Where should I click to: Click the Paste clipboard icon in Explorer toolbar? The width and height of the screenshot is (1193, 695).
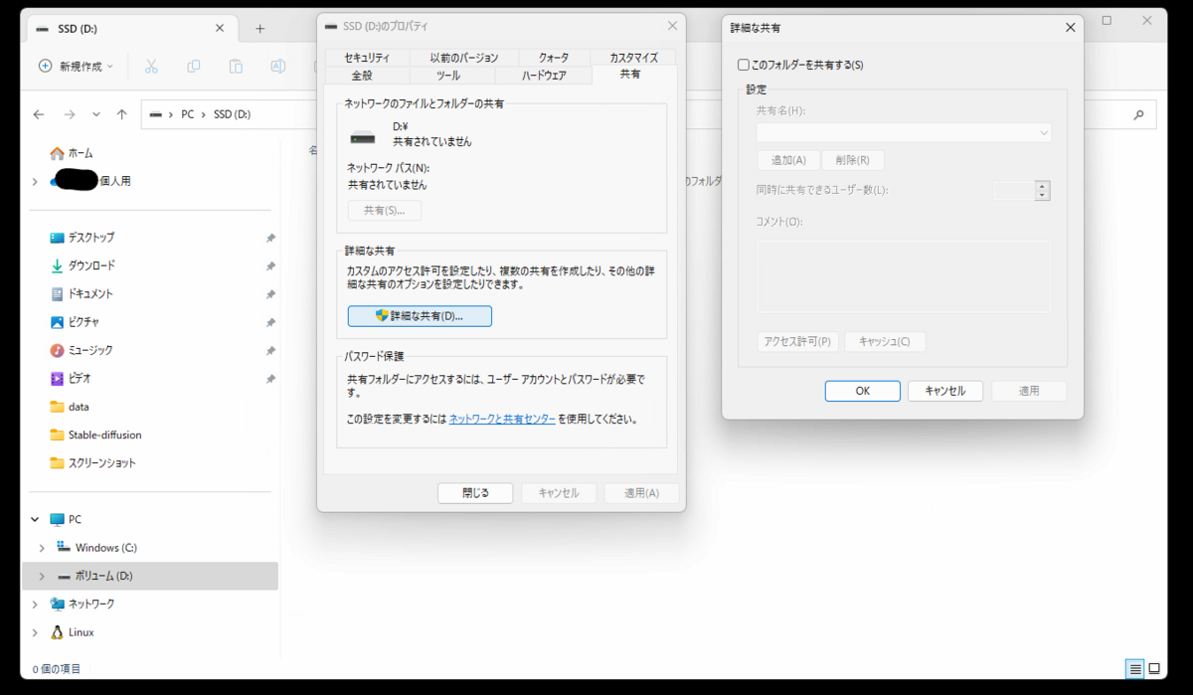click(236, 67)
